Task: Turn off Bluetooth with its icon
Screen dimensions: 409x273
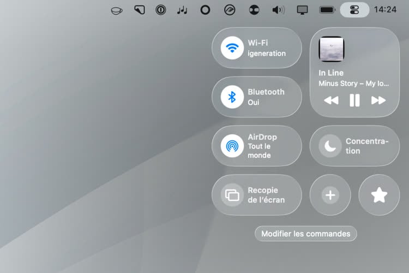Action: (232, 97)
